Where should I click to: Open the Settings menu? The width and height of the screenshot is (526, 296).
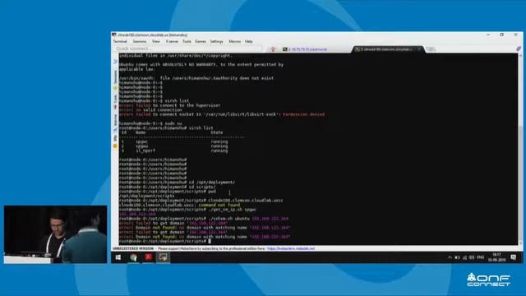(216, 41)
